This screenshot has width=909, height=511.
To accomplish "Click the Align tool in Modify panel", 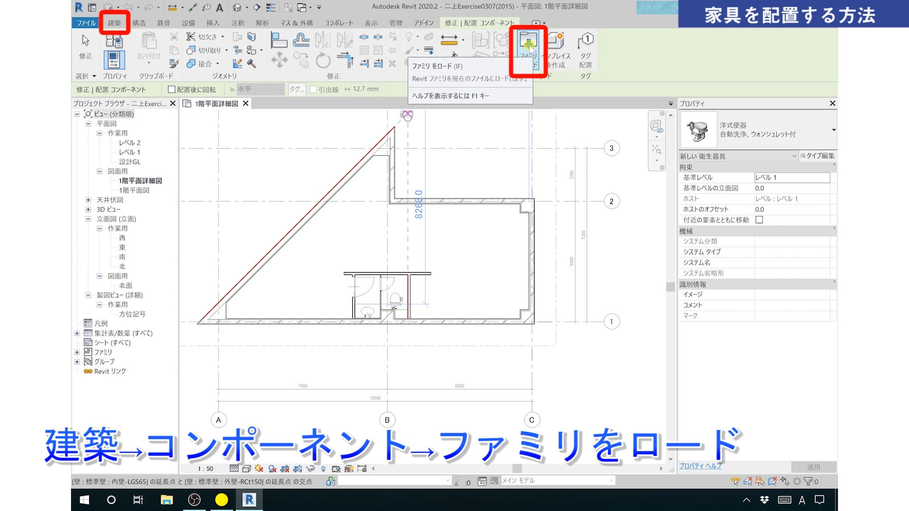I will click(279, 41).
